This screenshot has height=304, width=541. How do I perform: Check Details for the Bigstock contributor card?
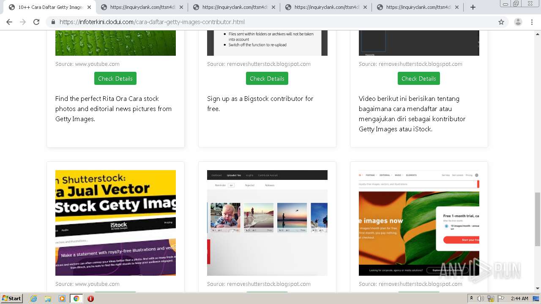pyautogui.click(x=267, y=79)
